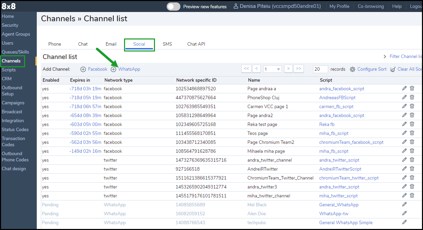423x230 pixels.
Task: Delete the miha_twitter_channel row
Action: tap(412, 195)
